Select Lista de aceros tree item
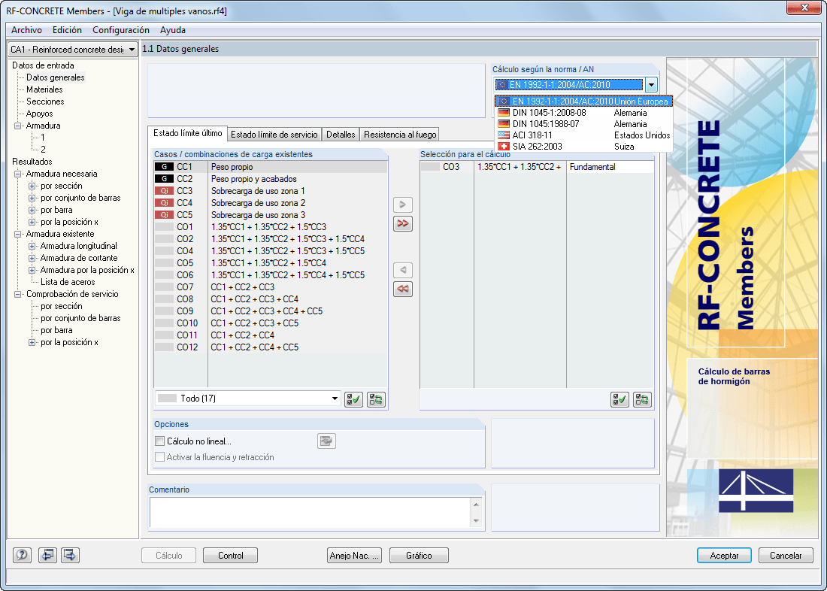 (x=68, y=282)
